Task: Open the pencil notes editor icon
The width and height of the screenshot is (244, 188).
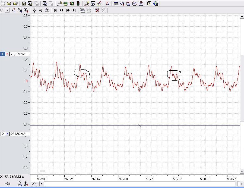Action: click(87, 4)
